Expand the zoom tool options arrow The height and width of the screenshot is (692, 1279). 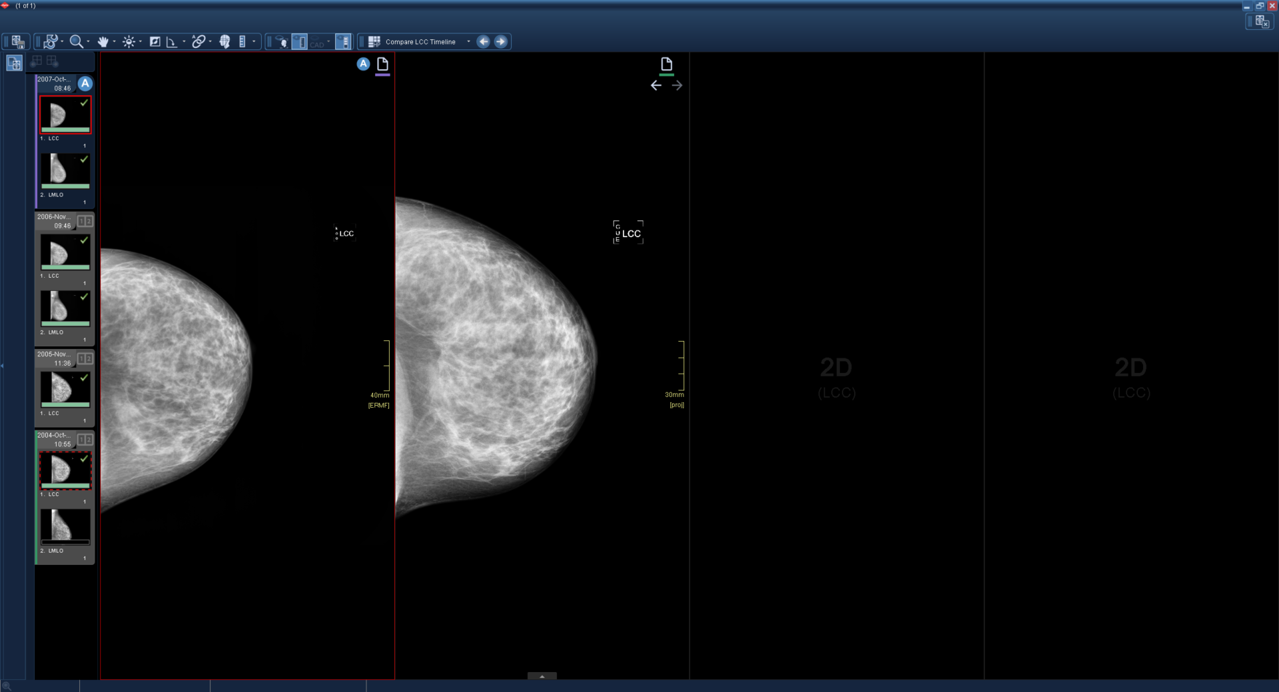(x=88, y=42)
